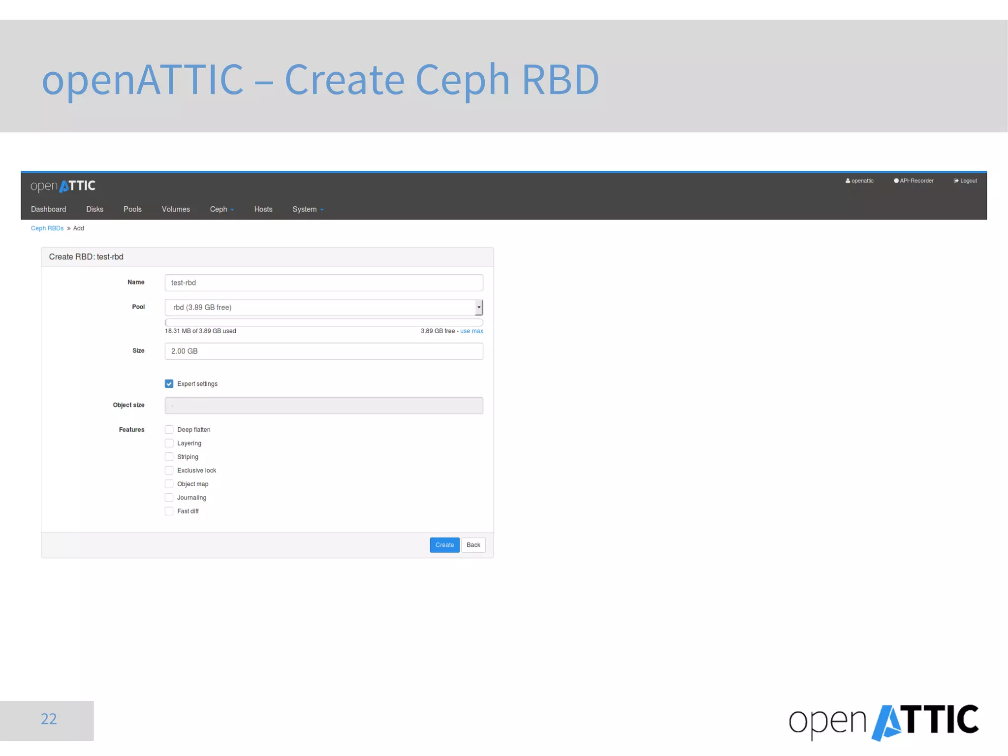Image resolution: width=1008 pixels, height=756 pixels.
Task: Go to the Disks page
Action: pyautogui.click(x=94, y=209)
